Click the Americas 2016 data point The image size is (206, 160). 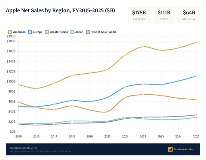coord(36,88)
